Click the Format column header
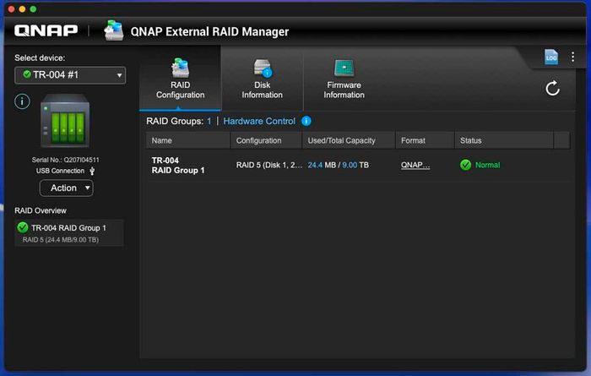The image size is (591, 376). [425, 140]
